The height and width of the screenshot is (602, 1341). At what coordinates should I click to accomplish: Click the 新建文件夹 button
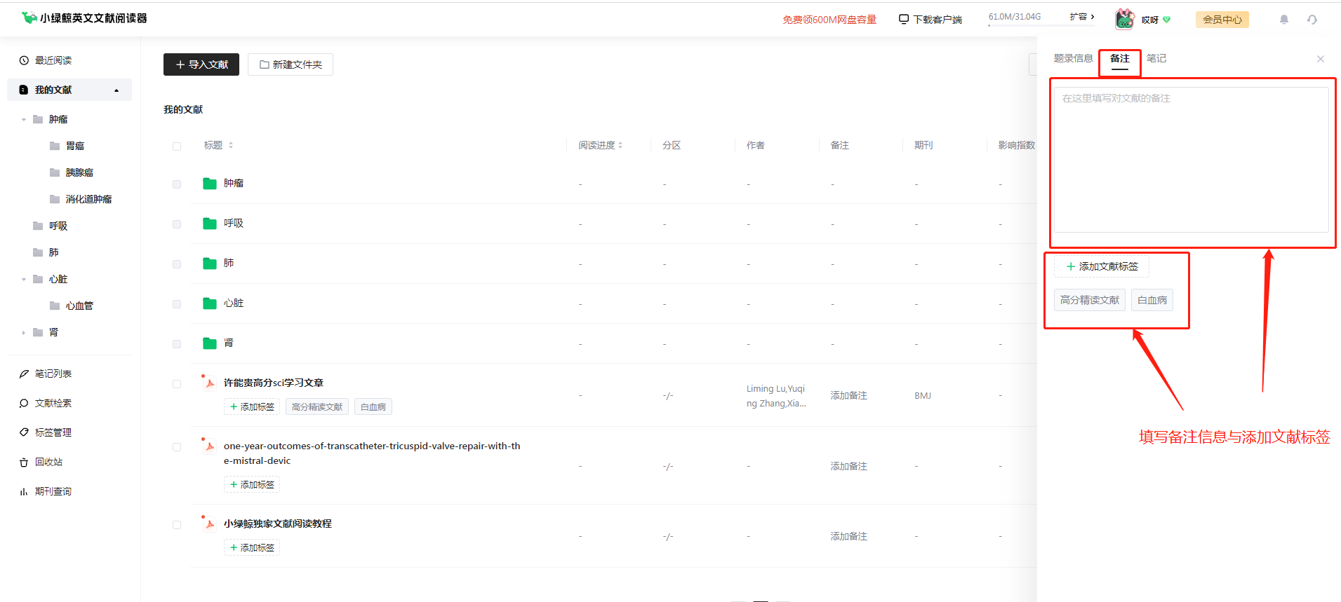[x=291, y=64]
